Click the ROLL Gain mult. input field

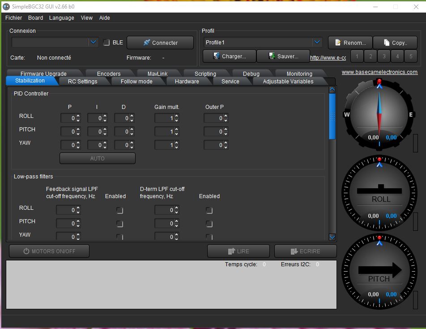164,118
